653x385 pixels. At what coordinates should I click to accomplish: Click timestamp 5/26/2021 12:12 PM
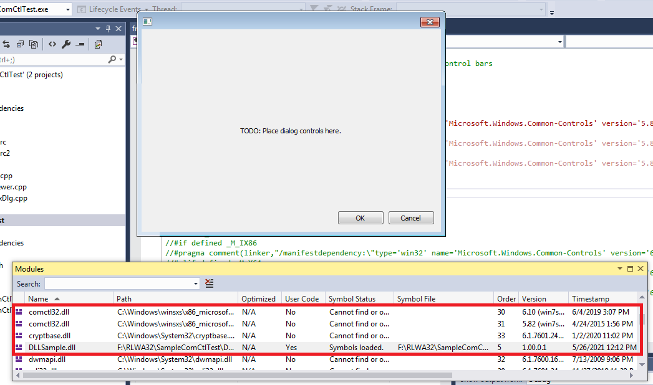click(x=604, y=347)
